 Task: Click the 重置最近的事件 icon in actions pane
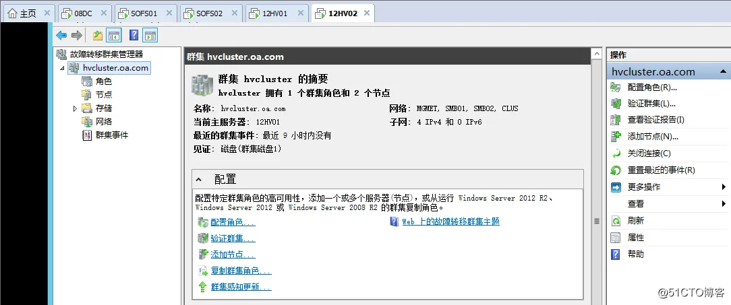616,170
